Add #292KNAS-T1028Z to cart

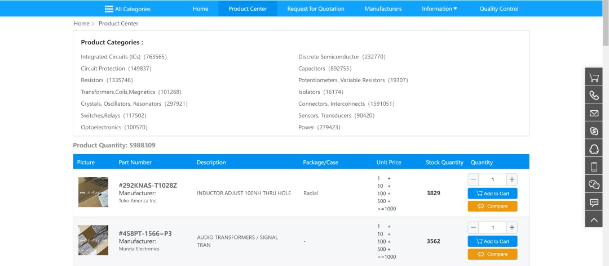tap(492, 193)
